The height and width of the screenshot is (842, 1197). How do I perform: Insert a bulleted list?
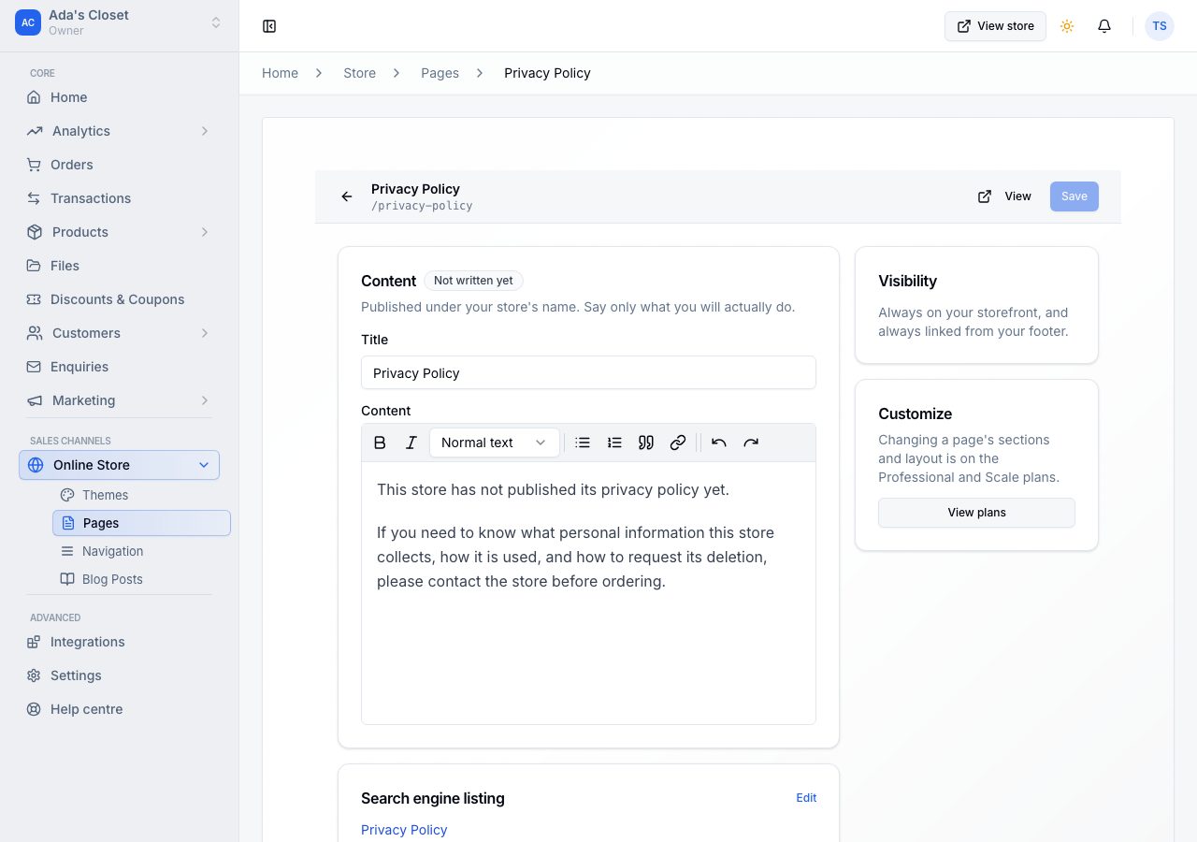(583, 443)
